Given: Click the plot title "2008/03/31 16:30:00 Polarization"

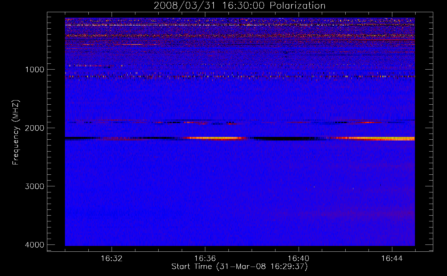Looking at the screenshot, I should pos(240,6).
